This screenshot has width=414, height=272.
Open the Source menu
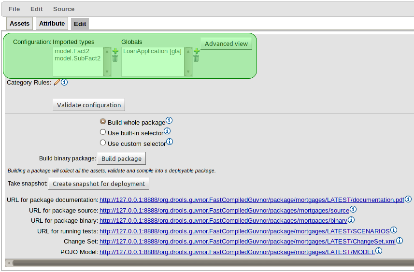(x=64, y=9)
